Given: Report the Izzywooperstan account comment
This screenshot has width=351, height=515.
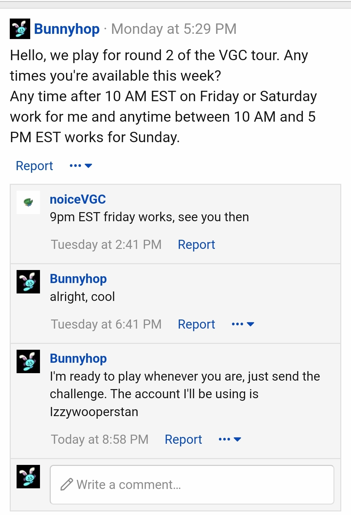Looking at the screenshot, I should coord(183,440).
